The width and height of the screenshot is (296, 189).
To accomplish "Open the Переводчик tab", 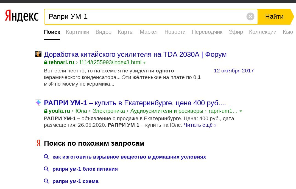I will [x=207, y=32].
